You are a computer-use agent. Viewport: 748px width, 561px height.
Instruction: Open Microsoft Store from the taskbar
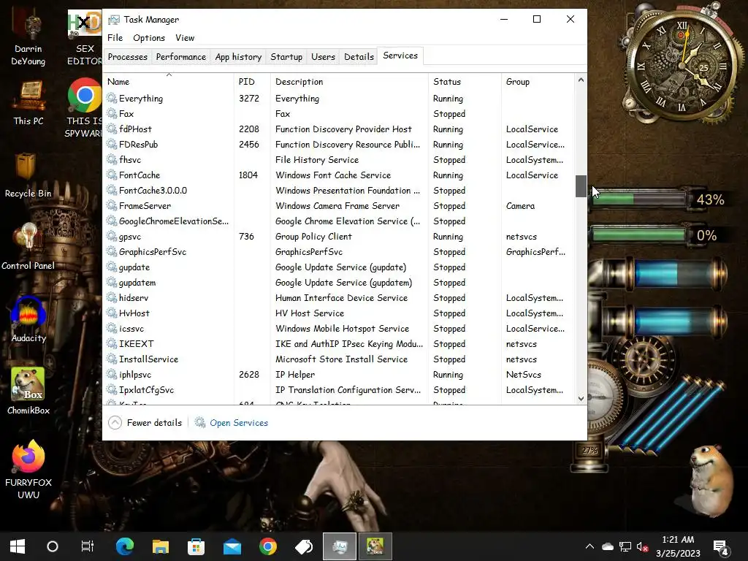point(196,546)
